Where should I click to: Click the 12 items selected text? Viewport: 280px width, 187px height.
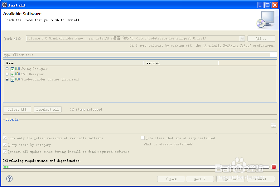pos(86,109)
